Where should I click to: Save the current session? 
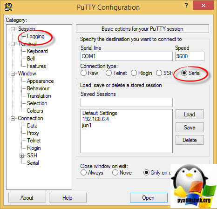click(x=190, y=128)
